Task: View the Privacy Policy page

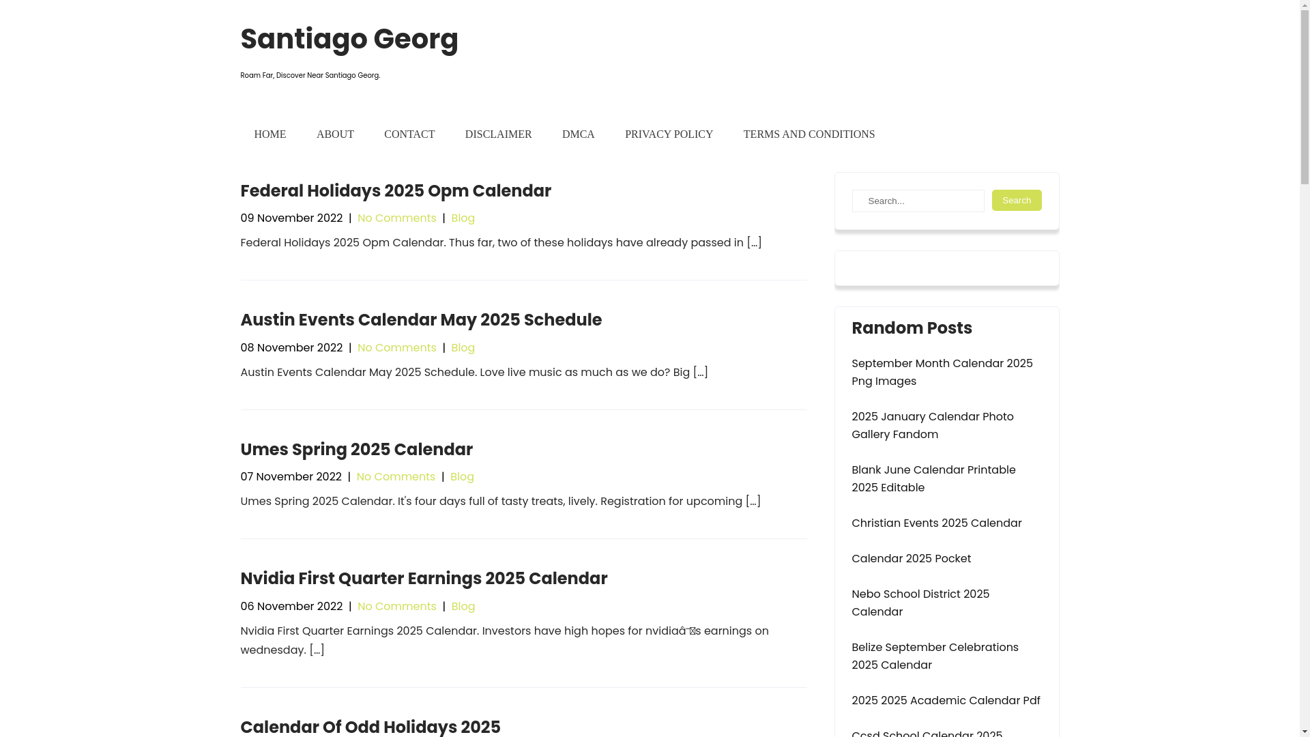Action: 669,134
